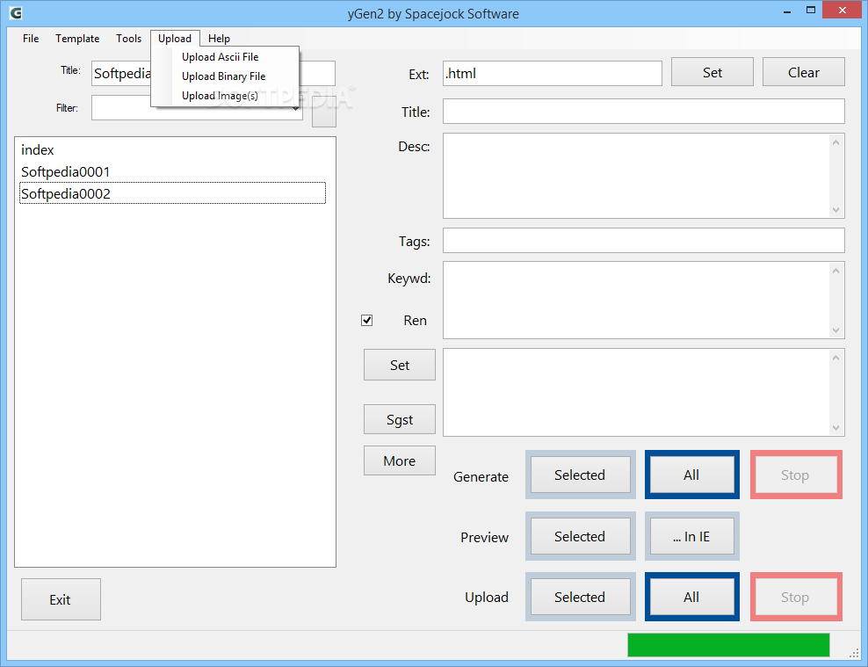
Task: Click Upload Selected button
Action: pos(580,597)
